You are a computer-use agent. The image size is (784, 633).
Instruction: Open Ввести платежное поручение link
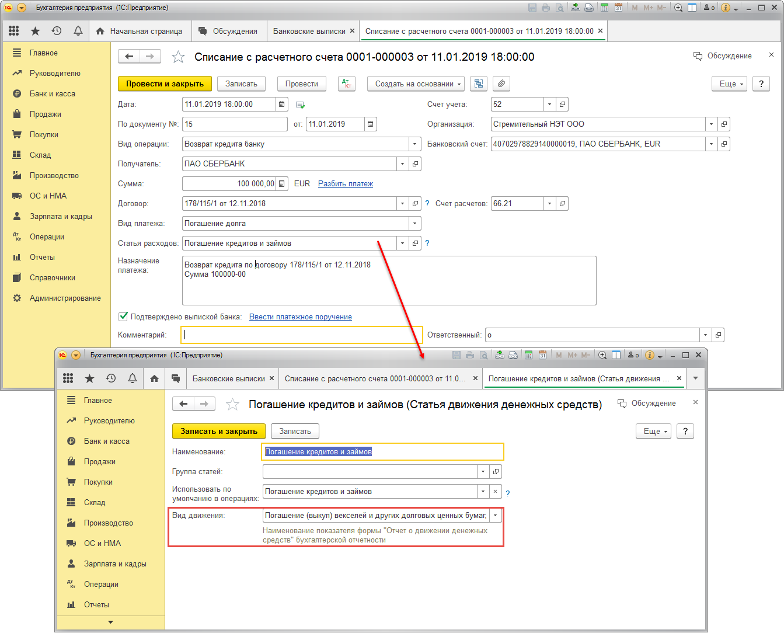click(301, 316)
